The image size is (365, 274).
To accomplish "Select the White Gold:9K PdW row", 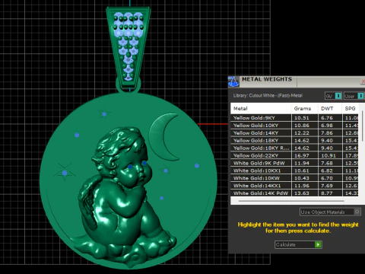I will (294, 163).
